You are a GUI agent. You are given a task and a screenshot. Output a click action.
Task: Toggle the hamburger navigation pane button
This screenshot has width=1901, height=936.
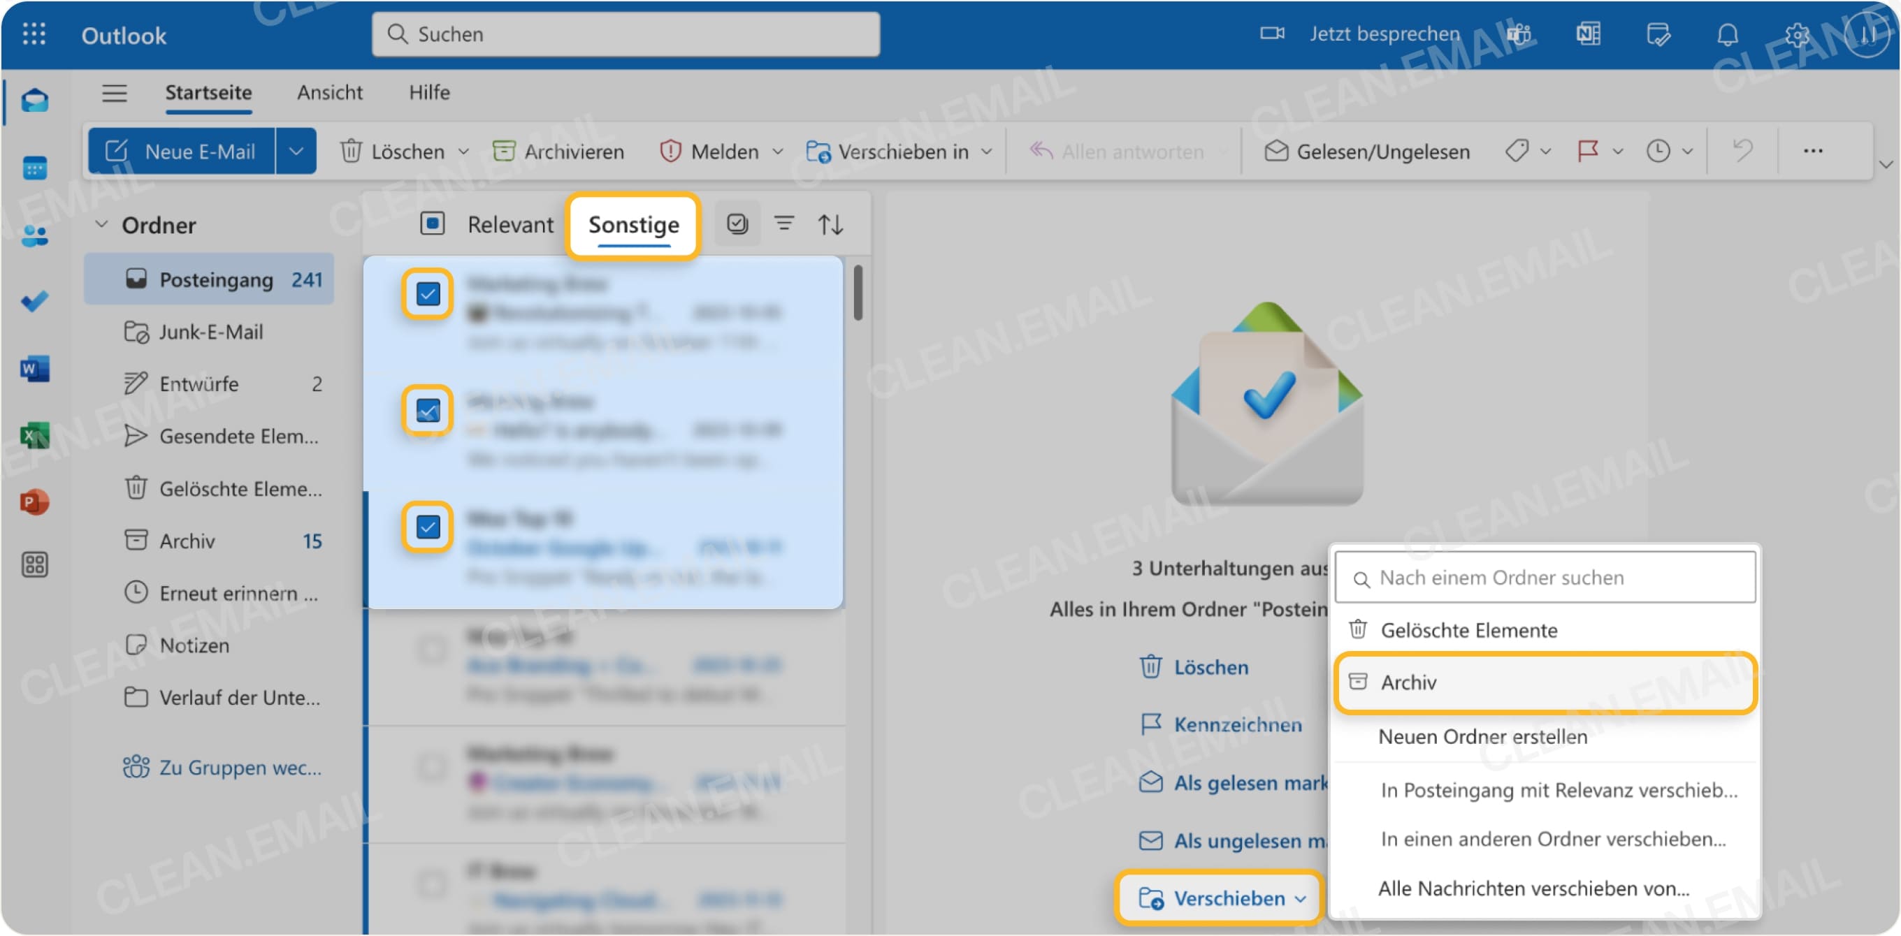click(x=115, y=93)
